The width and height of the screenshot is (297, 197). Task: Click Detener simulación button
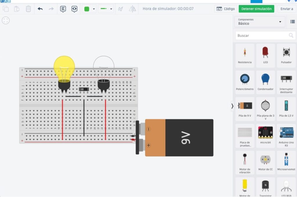pyautogui.click(x=256, y=9)
